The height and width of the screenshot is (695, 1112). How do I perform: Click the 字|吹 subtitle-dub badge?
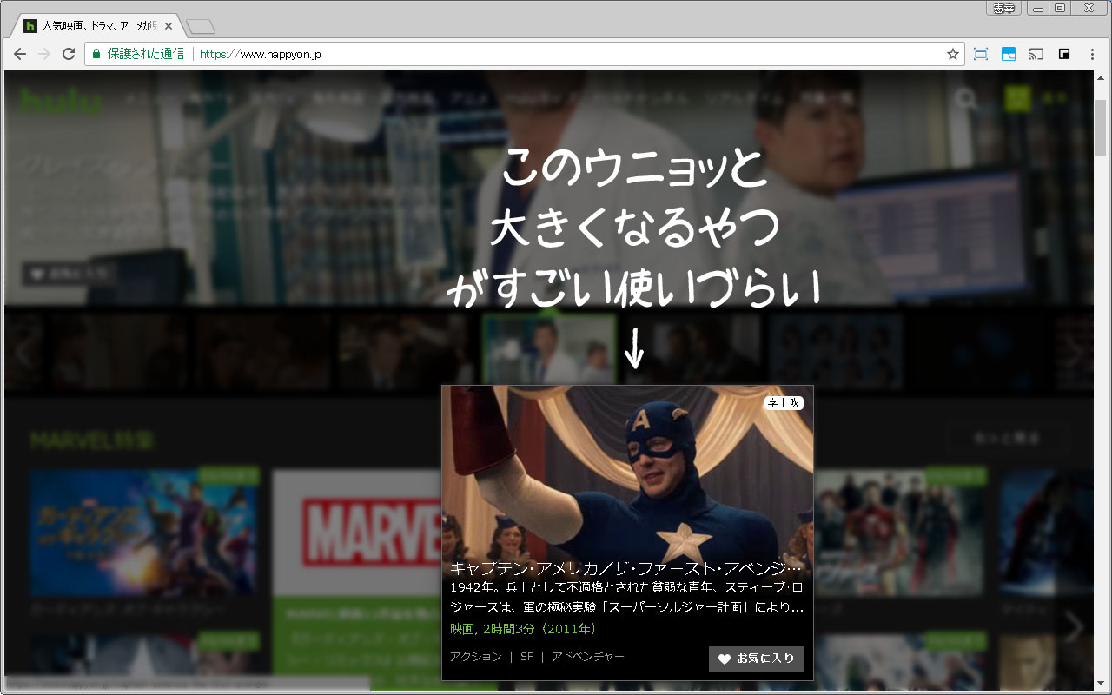point(784,403)
